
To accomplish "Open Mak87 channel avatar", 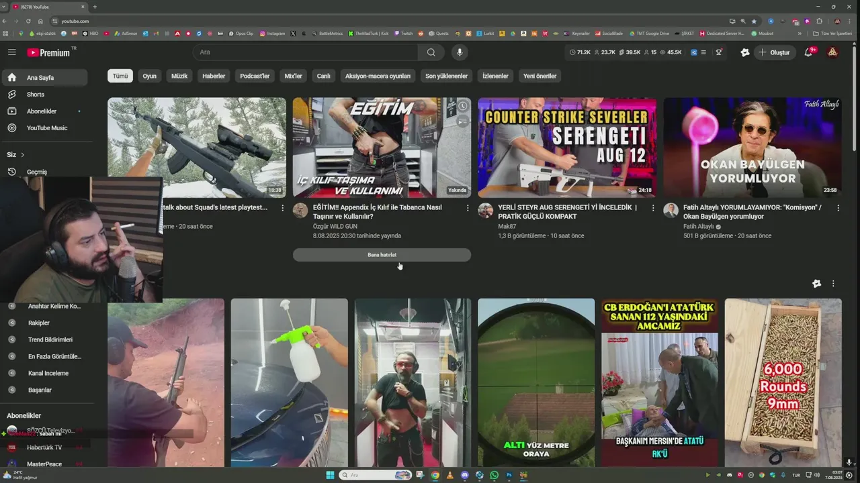I will point(485,211).
